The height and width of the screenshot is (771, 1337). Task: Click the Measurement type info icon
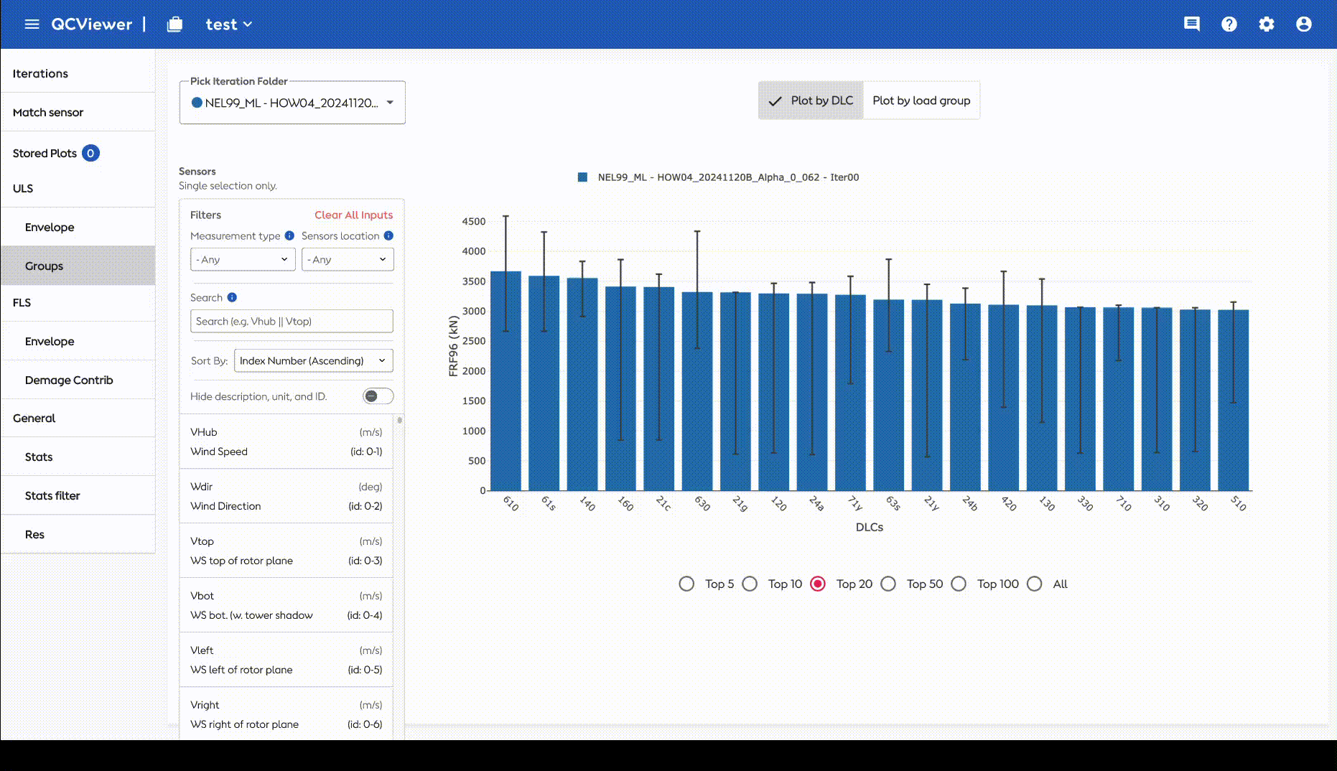click(x=289, y=235)
